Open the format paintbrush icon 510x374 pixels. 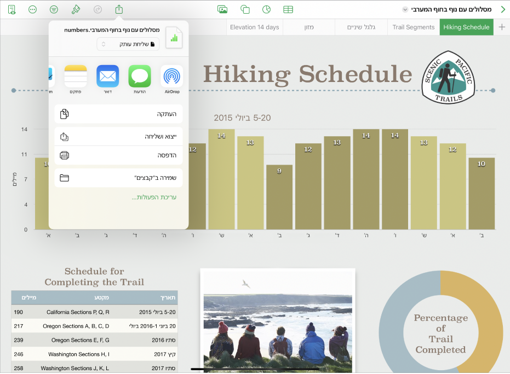(76, 10)
